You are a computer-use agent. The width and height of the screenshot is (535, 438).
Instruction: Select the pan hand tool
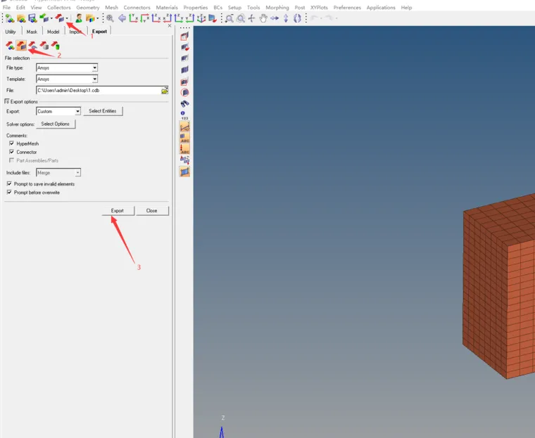tap(263, 18)
